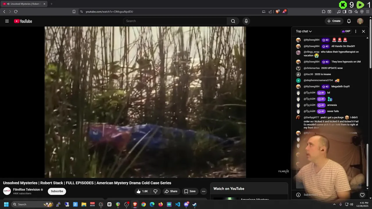Screen dimensions: 372x209
Task: Click @stephenmcnamara3754 username in chat
Action: 318,80
